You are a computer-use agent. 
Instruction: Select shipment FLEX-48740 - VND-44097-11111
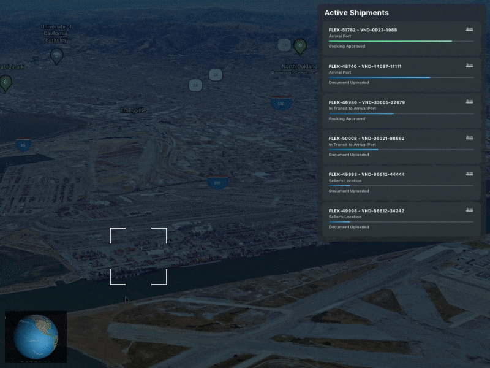pos(401,75)
